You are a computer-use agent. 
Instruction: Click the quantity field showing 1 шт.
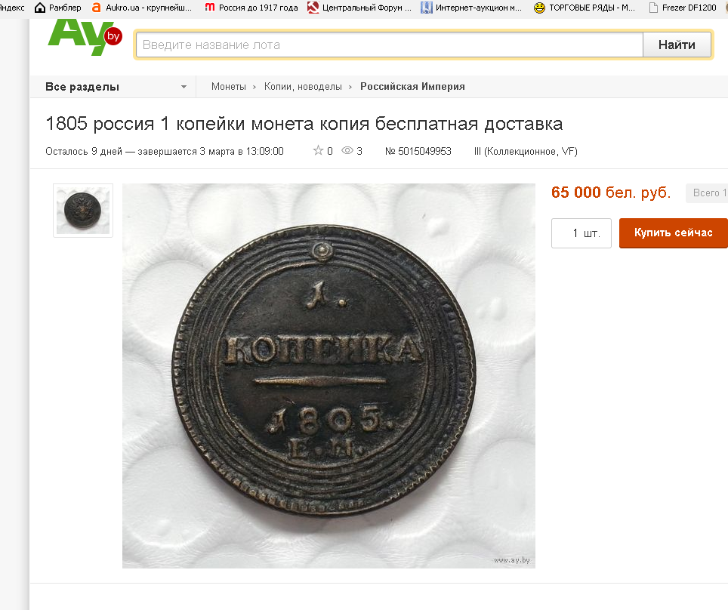pos(581,233)
